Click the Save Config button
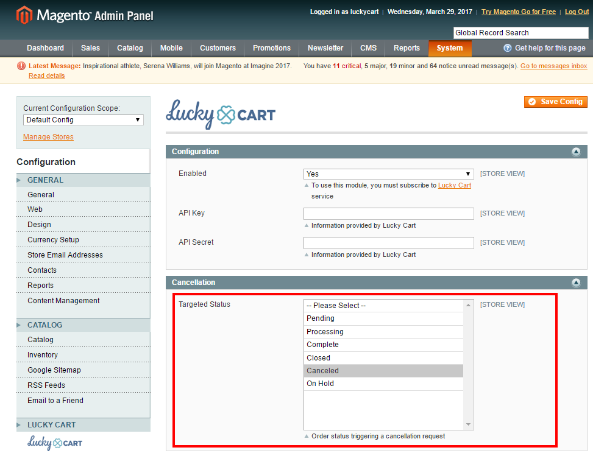 (555, 102)
